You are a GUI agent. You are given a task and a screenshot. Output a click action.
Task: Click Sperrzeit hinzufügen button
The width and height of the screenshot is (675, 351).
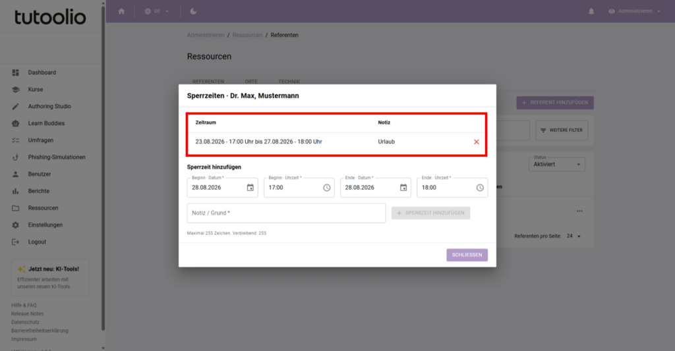tap(430, 213)
